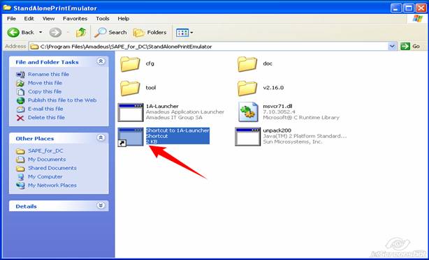This screenshot has height=260, width=429.
Task: Open My Computer link
Action: [45, 176]
